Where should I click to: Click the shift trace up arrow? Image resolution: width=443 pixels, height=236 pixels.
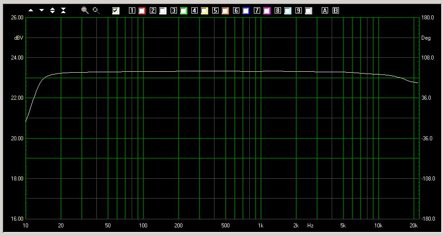[x=31, y=10]
